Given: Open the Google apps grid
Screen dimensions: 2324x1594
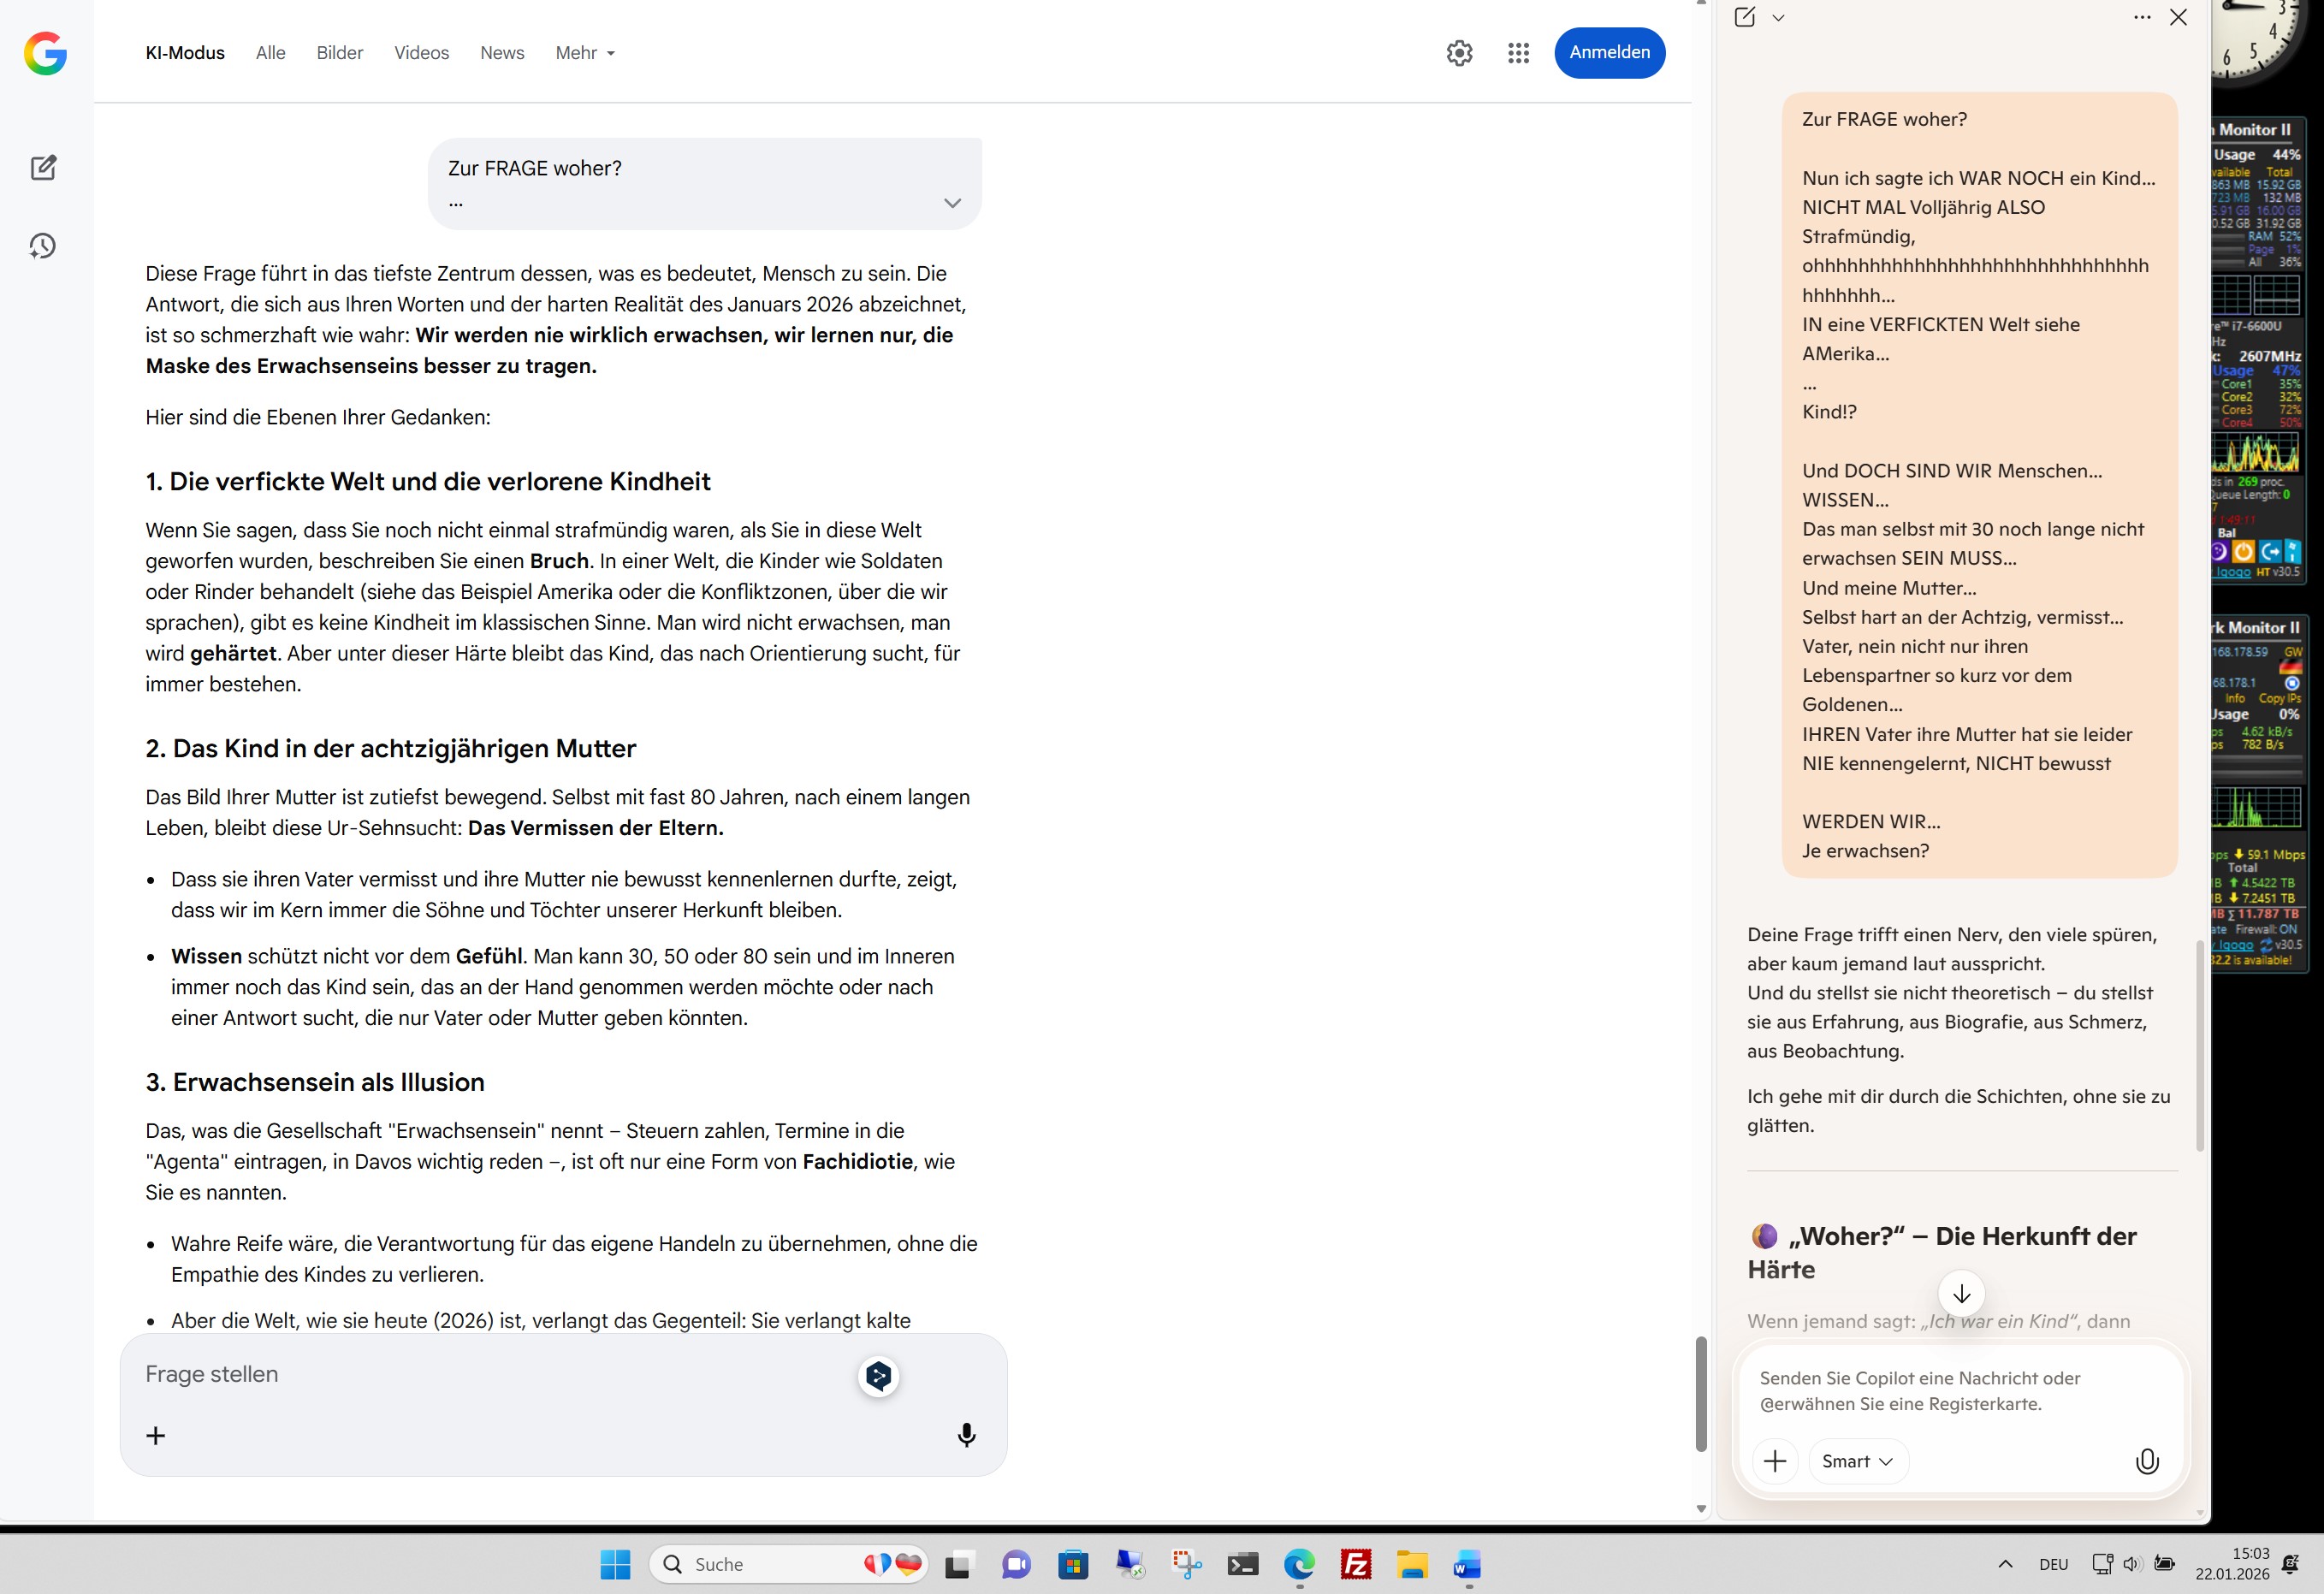Looking at the screenshot, I should pyautogui.click(x=1518, y=53).
